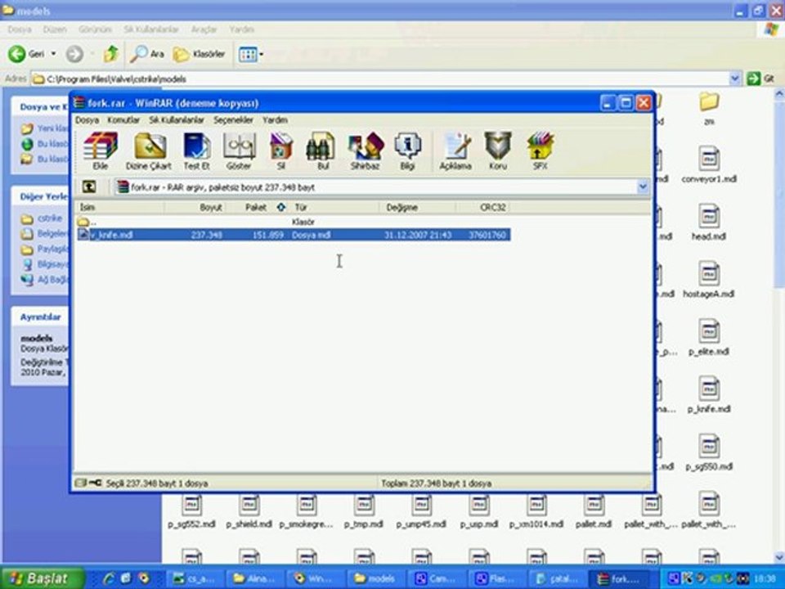Run the Test Et archive check
785x589 pixels.
click(x=196, y=151)
